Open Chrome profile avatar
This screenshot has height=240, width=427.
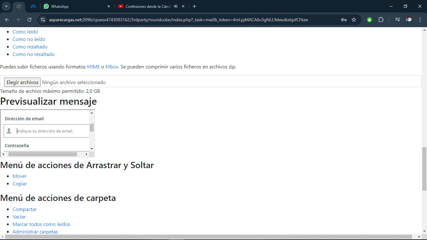click(x=409, y=20)
